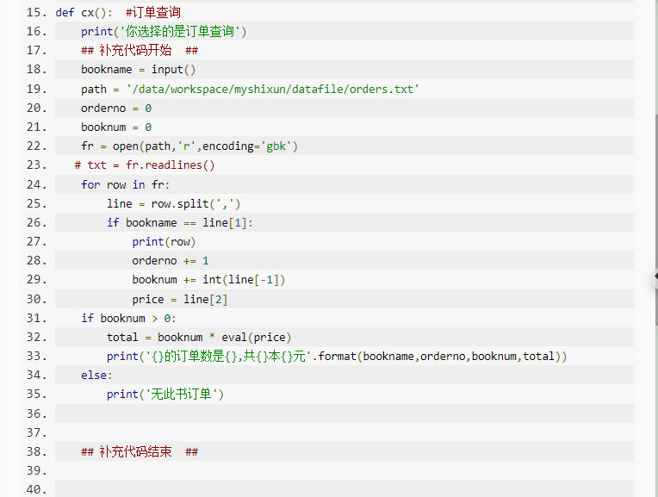The height and width of the screenshot is (497, 658).
Task: Click 'print(row)' on line 27
Action: (x=164, y=242)
